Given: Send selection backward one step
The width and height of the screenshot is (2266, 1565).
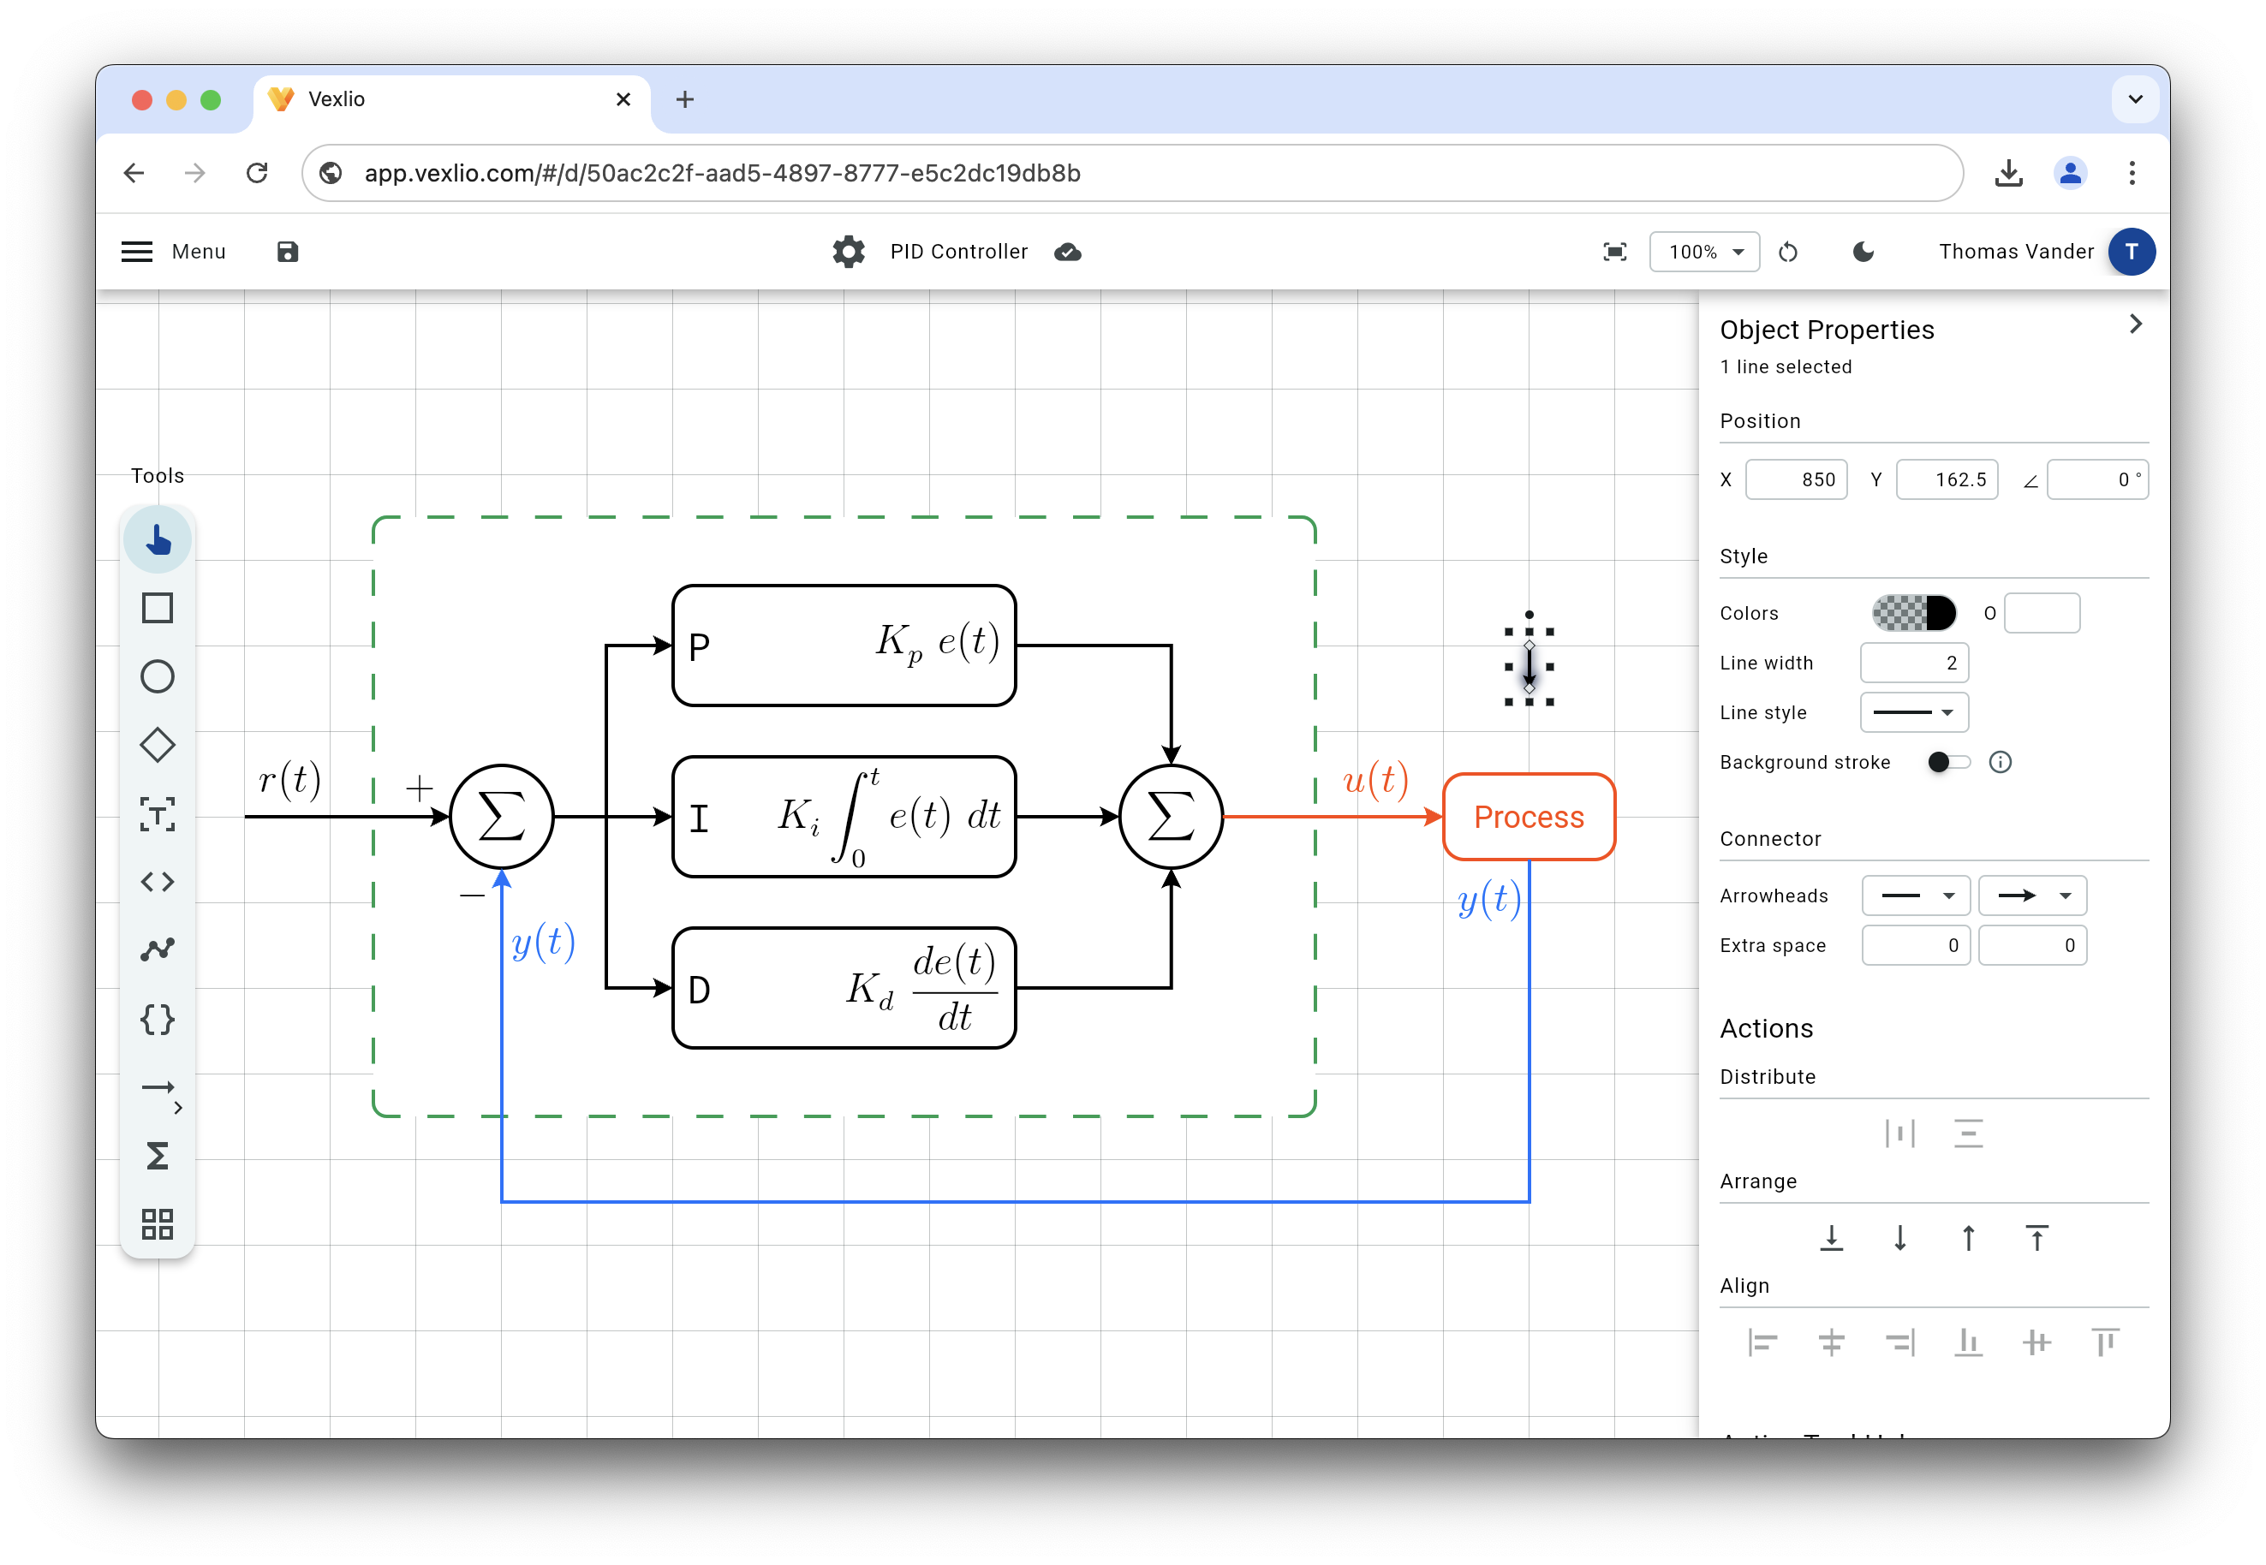Looking at the screenshot, I should click(x=1900, y=1239).
